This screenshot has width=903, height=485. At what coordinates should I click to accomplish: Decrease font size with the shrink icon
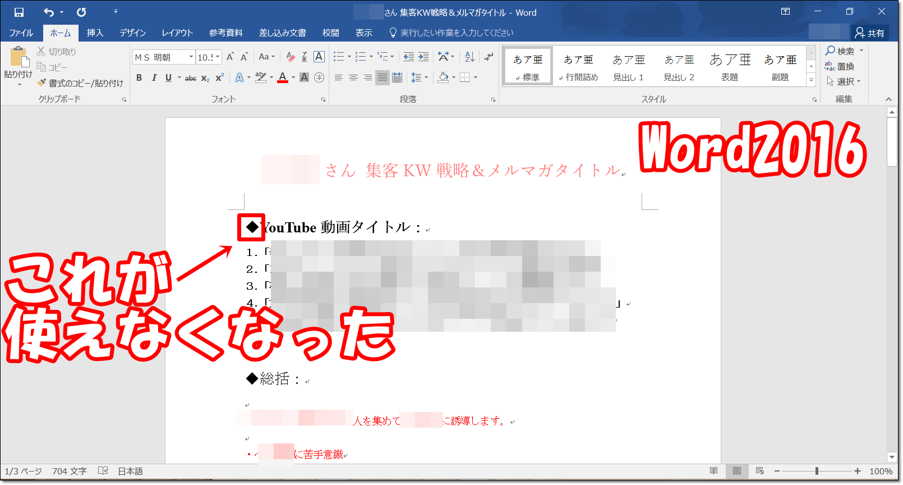pyautogui.click(x=245, y=57)
